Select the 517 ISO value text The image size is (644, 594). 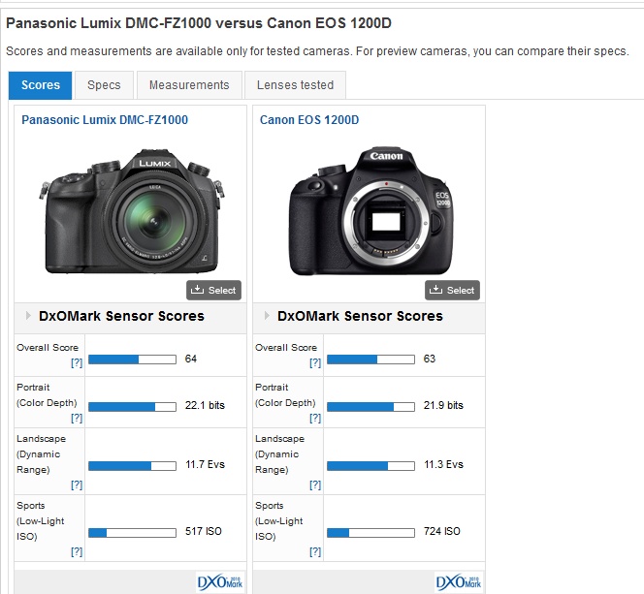pos(204,531)
